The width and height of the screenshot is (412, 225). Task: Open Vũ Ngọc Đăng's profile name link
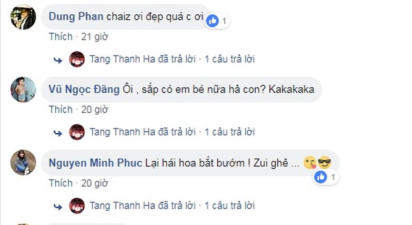click(84, 89)
